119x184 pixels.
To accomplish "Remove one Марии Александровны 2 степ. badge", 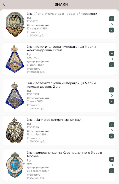I will tap(112, 101).
